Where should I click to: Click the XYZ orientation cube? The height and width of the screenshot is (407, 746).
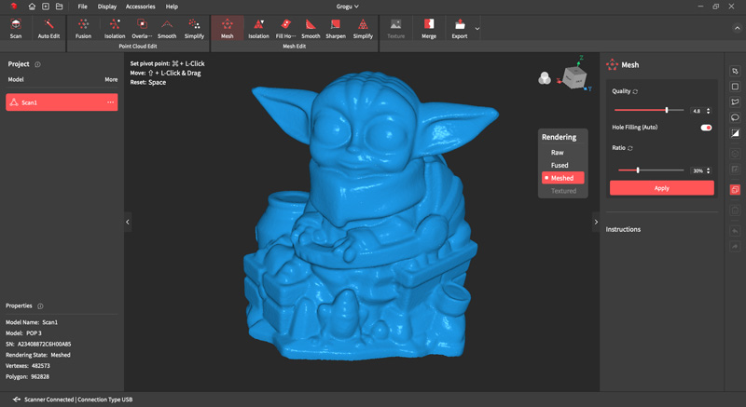coord(574,77)
